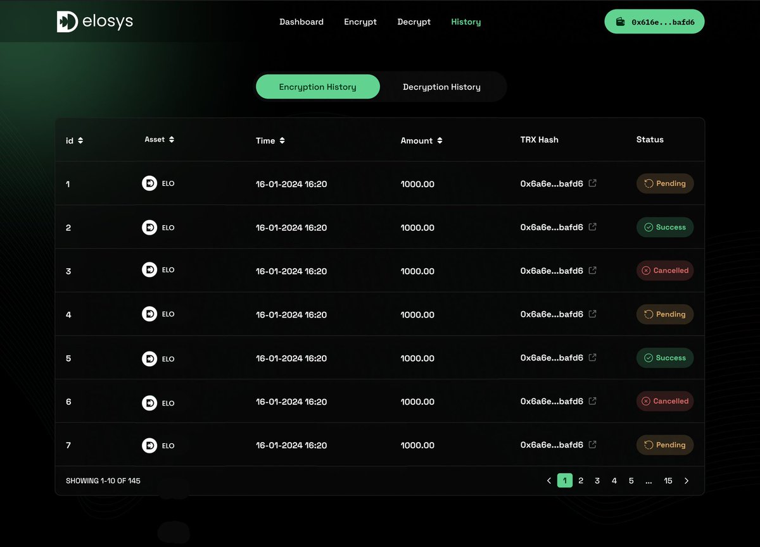760x547 pixels.
Task: Click amount 1000.00 in row 6
Action: (417, 402)
